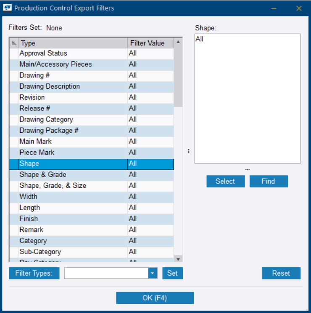
Task: Click the OK (F4) button
Action: (155, 298)
